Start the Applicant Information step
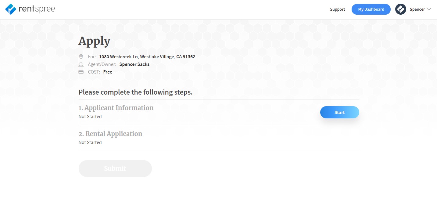The width and height of the screenshot is (437, 209). point(340,112)
